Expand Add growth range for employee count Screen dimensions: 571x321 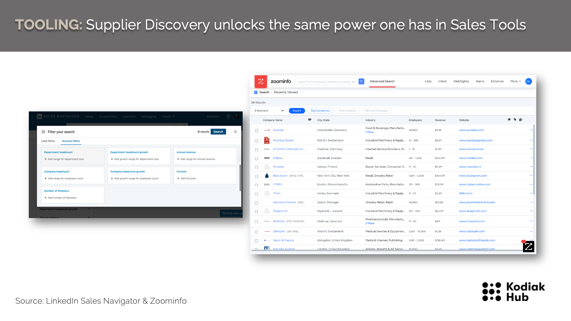coord(134,178)
